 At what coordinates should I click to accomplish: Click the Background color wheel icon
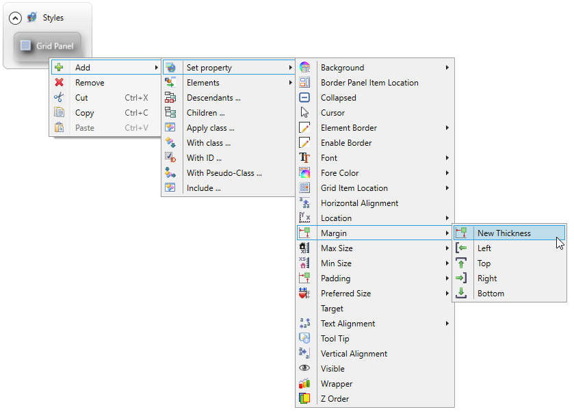pyautogui.click(x=305, y=68)
